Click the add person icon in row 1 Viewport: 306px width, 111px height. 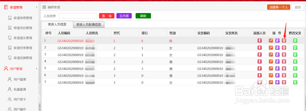259,41
